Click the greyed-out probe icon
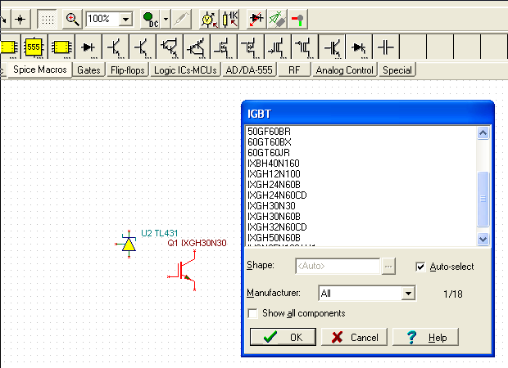This screenshot has width=508, height=368. coord(181,20)
